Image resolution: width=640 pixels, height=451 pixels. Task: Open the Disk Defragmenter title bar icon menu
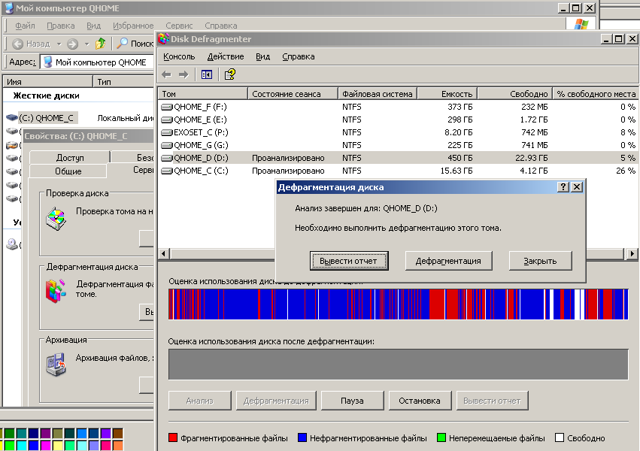click(164, 39)
